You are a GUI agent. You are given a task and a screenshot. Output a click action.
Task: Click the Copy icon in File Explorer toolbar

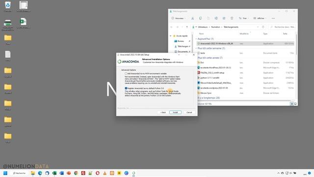click(x=200, y=18)
